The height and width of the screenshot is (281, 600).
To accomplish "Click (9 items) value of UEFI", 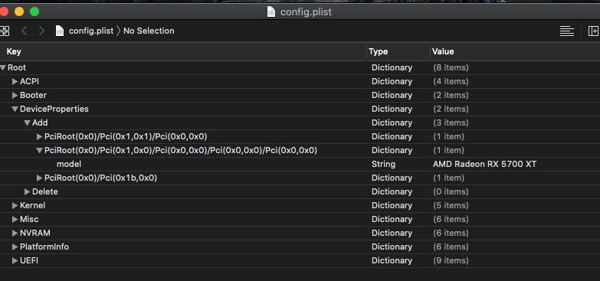I will pyautogui.click(x=451, y=260).
